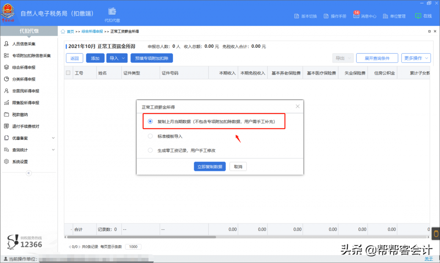Go to 税款缴纳 in the left menu

point(20,114)
